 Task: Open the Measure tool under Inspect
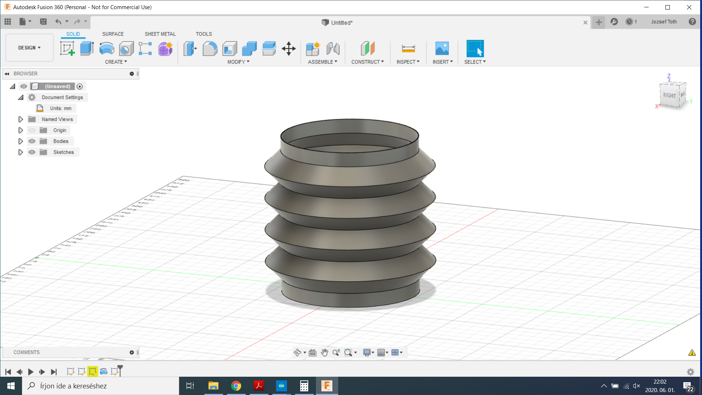408,48
